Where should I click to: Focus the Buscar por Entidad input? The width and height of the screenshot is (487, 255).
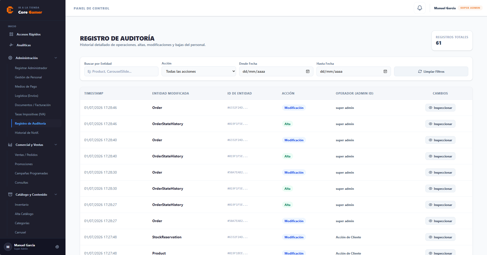coord(121,71)
